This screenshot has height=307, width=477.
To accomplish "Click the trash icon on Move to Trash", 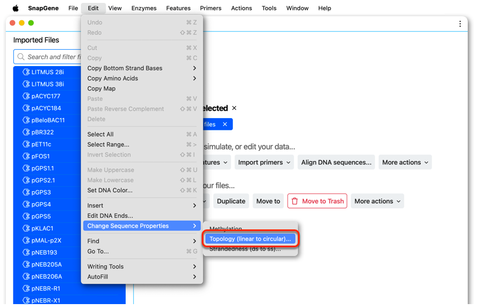I will tap(294, 201).
